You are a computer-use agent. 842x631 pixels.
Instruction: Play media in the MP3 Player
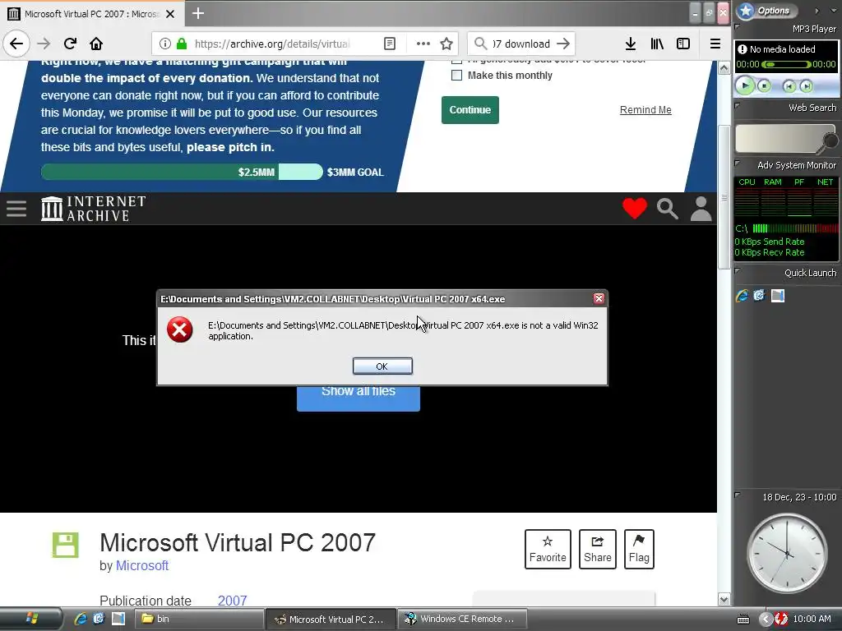click(745, 85)
